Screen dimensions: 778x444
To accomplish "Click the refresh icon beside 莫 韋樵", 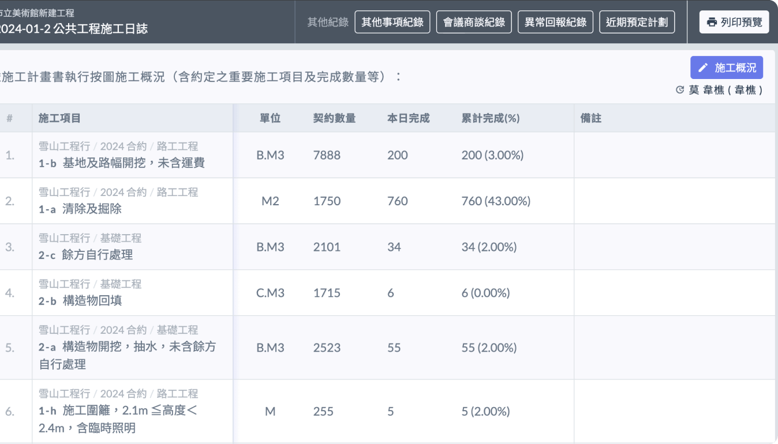I will point(680,91).
